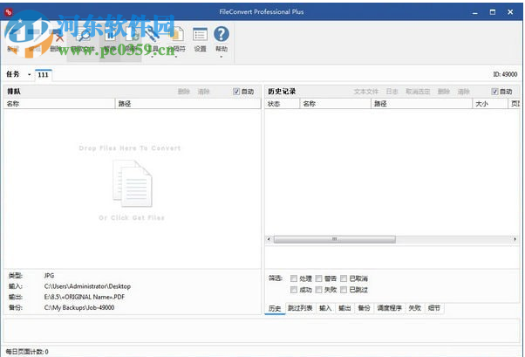Click the 'Or Click Get Files' text
This screenshot has width=525, height=357.
coord(132,218)
